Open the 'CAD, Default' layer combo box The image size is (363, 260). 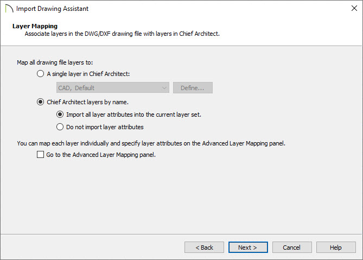point(113,88)
